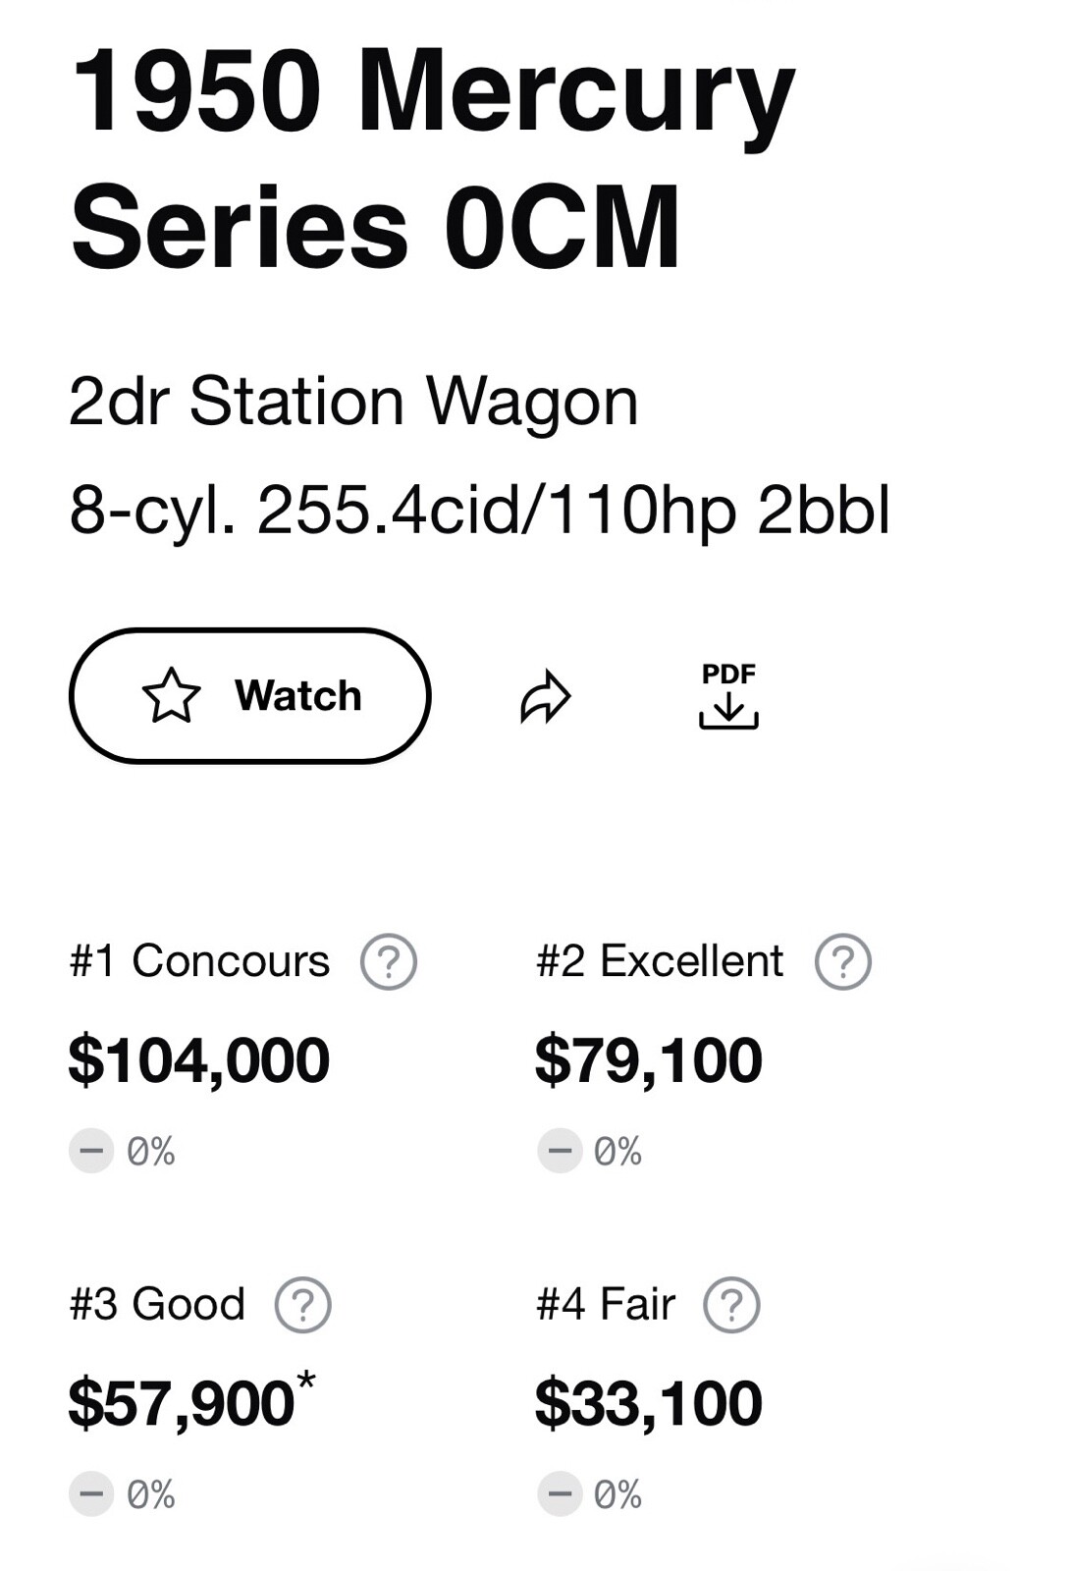Click the minus change icon under $57,900

pos(91,1495)
